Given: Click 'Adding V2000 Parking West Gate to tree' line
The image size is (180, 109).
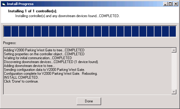Looking at the screenshot, I should pyautogui.click(x=44, y=50).
